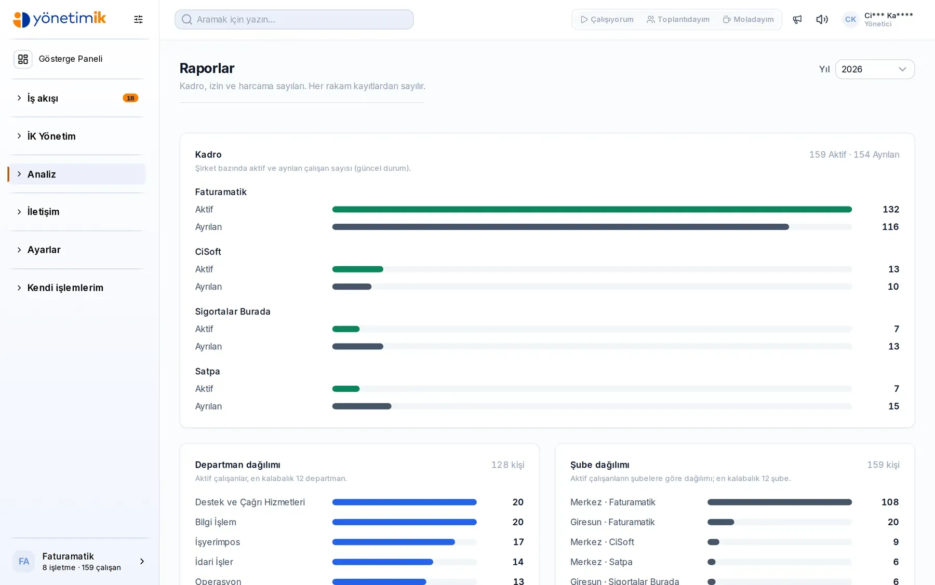Screen dimensions: 935x585
Task: Click the Bilgi İşlem department row
Action: click(x=359, y=522)
